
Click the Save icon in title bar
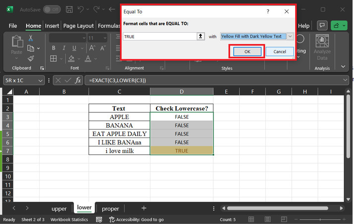click(x=69, y=9)
